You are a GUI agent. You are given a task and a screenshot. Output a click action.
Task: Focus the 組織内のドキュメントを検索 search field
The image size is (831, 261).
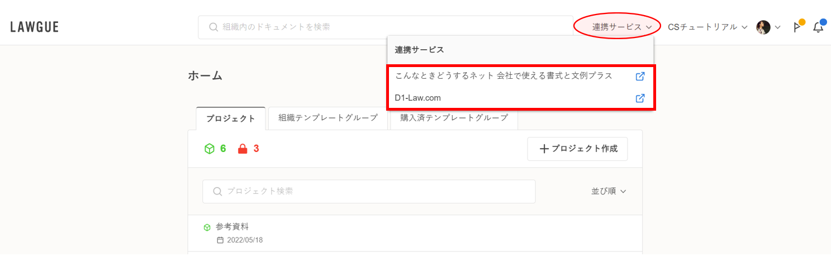click(386, 27)
